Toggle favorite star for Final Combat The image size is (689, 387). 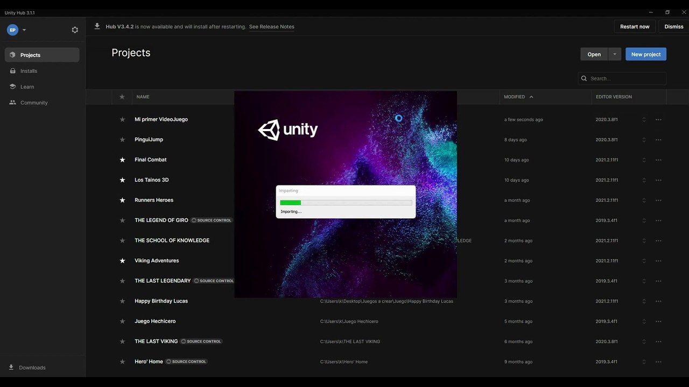point(122,160)
